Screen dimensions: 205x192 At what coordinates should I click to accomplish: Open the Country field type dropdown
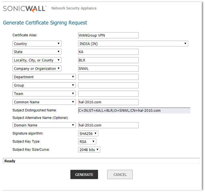point(37,44)
